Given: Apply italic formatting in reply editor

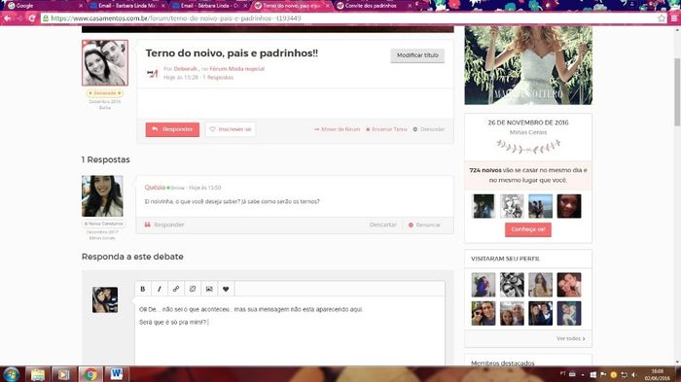Looking at the screenshot, I should pos(159,289).
